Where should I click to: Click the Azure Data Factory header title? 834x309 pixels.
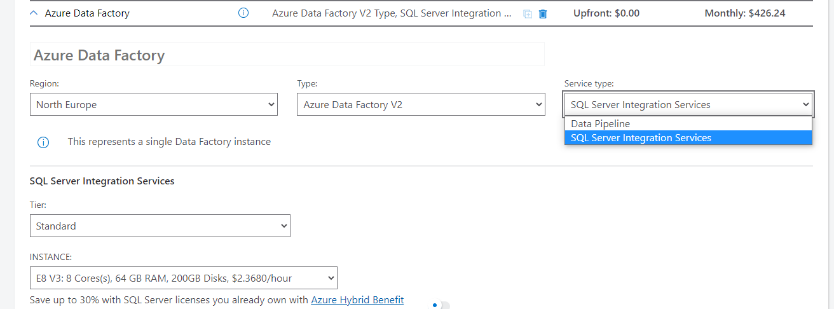point(87,13)
